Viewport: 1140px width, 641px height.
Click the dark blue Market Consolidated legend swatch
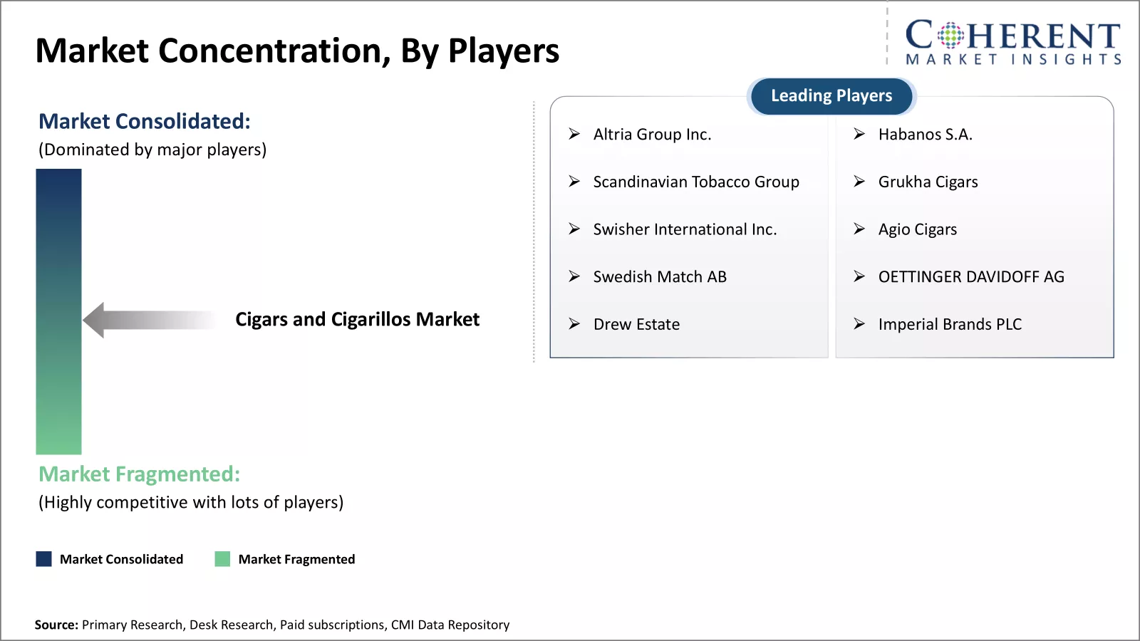coord(44,559)
